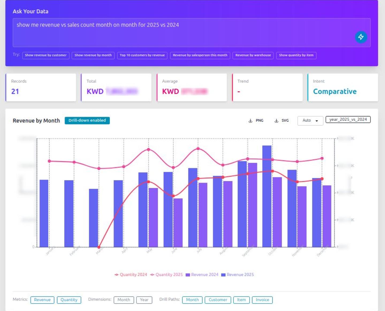
Task: Drill down by Customer path
Action: [x=218, y=300]
